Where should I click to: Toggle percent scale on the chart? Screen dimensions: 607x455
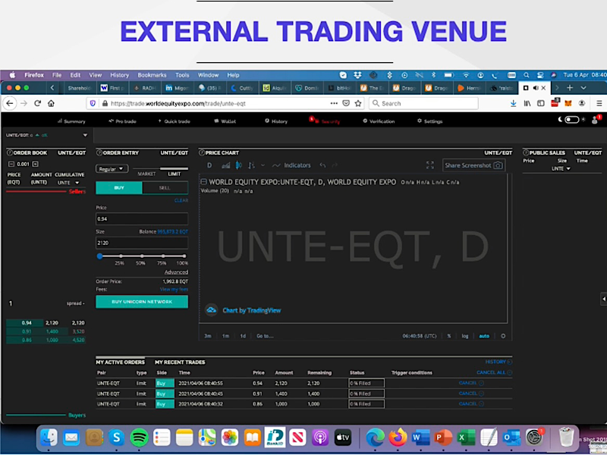click(x=449, y=336)
